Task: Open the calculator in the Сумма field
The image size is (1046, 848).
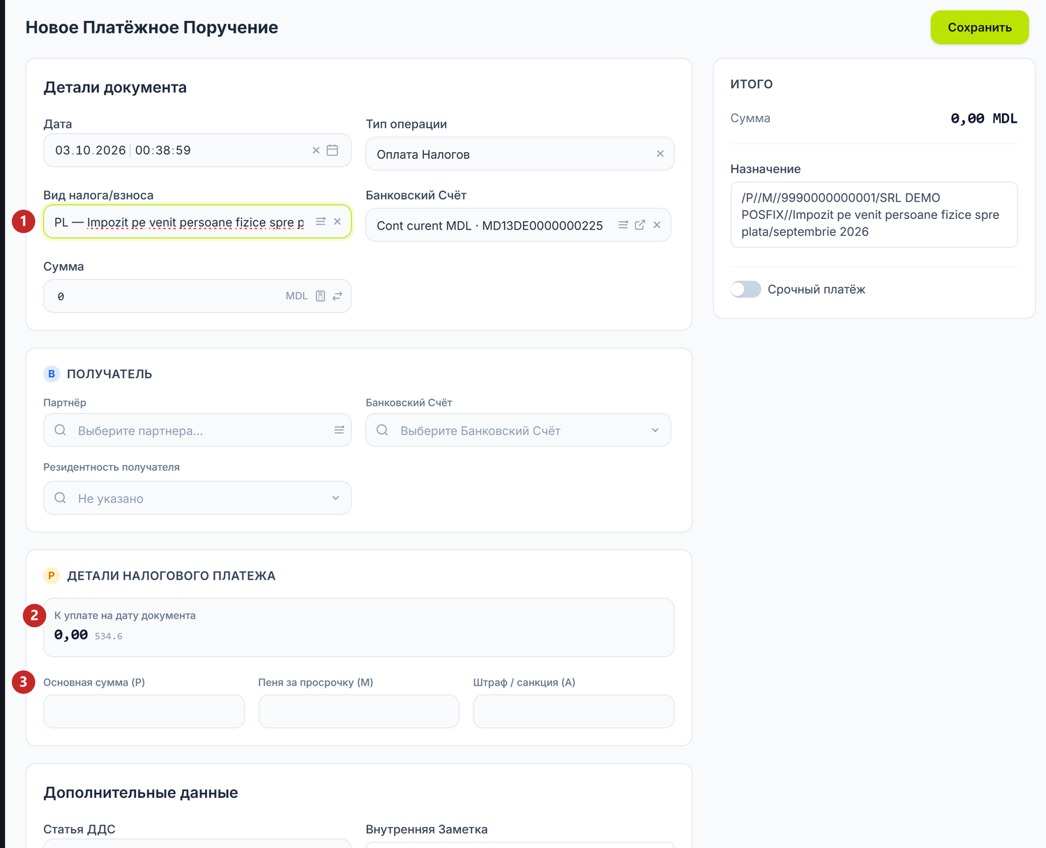Action: click(x=321, y=296)
